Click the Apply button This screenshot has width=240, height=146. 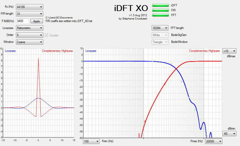click(x=37, y=21)
